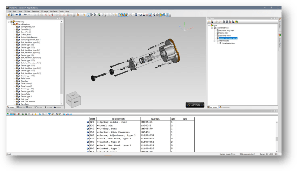The width and height of the screenshot is (297, 171).
Task: Click the BACK face of the navigation cube
Action: tap(76, 102)
